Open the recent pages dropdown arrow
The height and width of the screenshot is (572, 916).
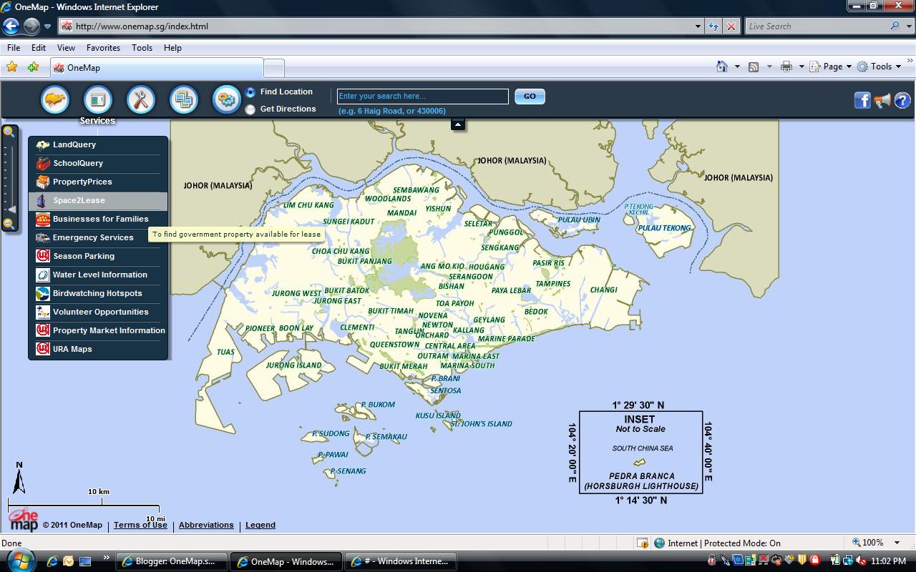tap(48, 26)
